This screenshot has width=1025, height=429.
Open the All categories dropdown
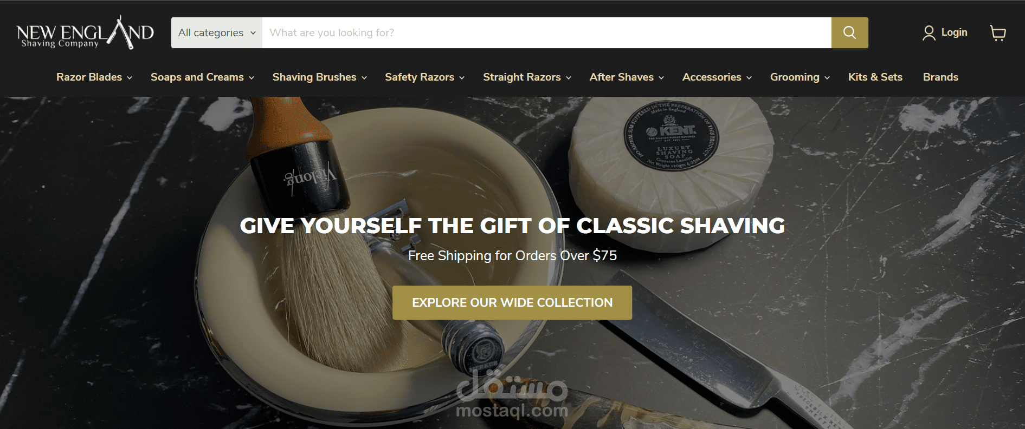(x=217, y=32)
